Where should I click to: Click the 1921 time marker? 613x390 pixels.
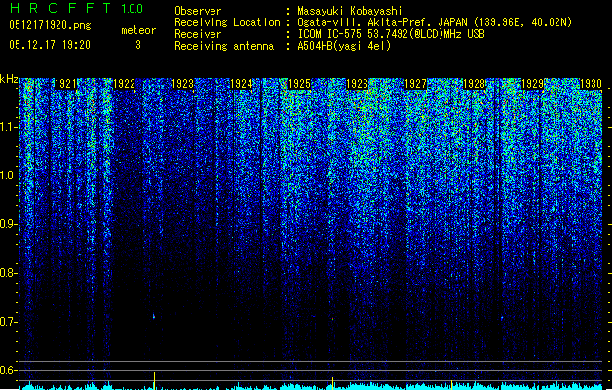[x=65, y=84]
